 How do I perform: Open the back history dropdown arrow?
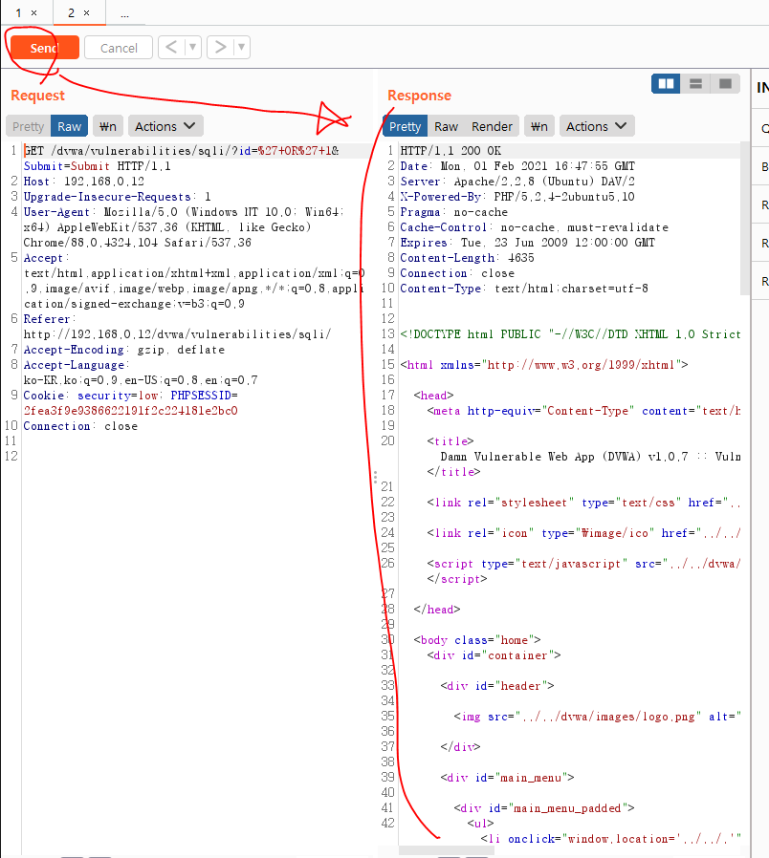click(193, 47)
